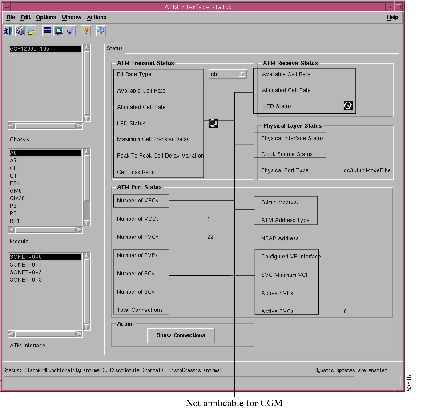
Task: Open the Actions menu
Action: [x=97, y=17]
